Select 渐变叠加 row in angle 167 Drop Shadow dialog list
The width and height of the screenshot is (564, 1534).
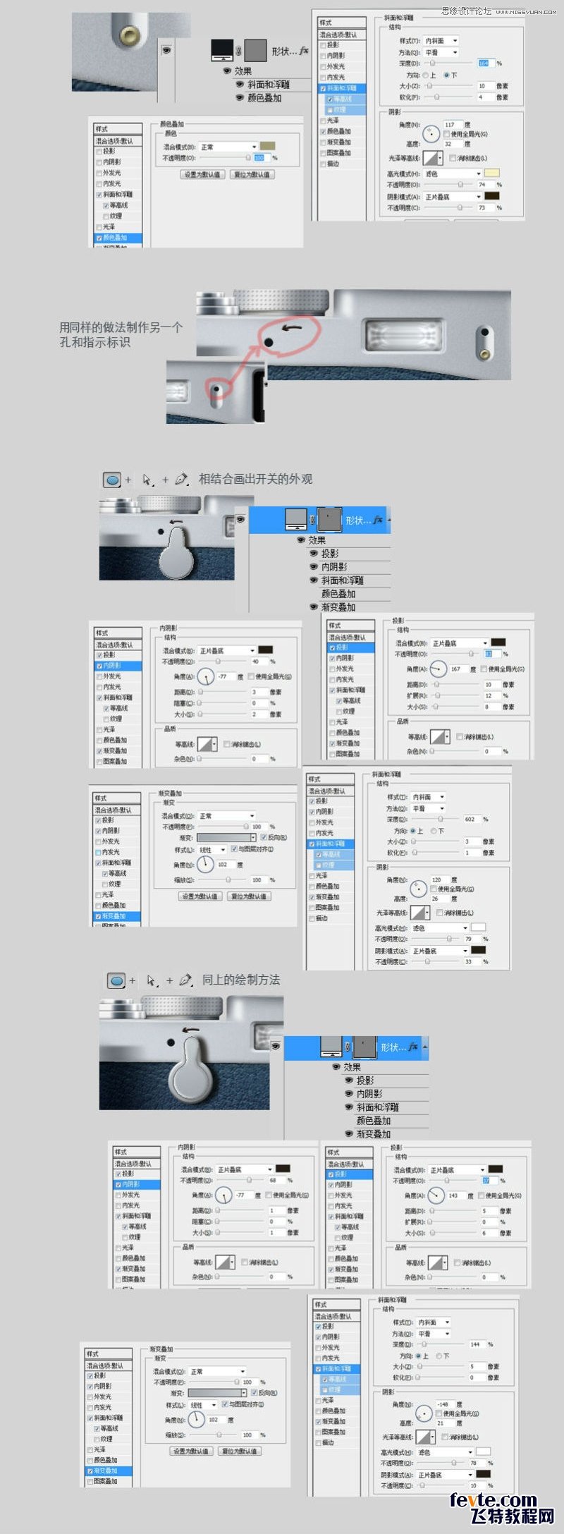[351, 743]
